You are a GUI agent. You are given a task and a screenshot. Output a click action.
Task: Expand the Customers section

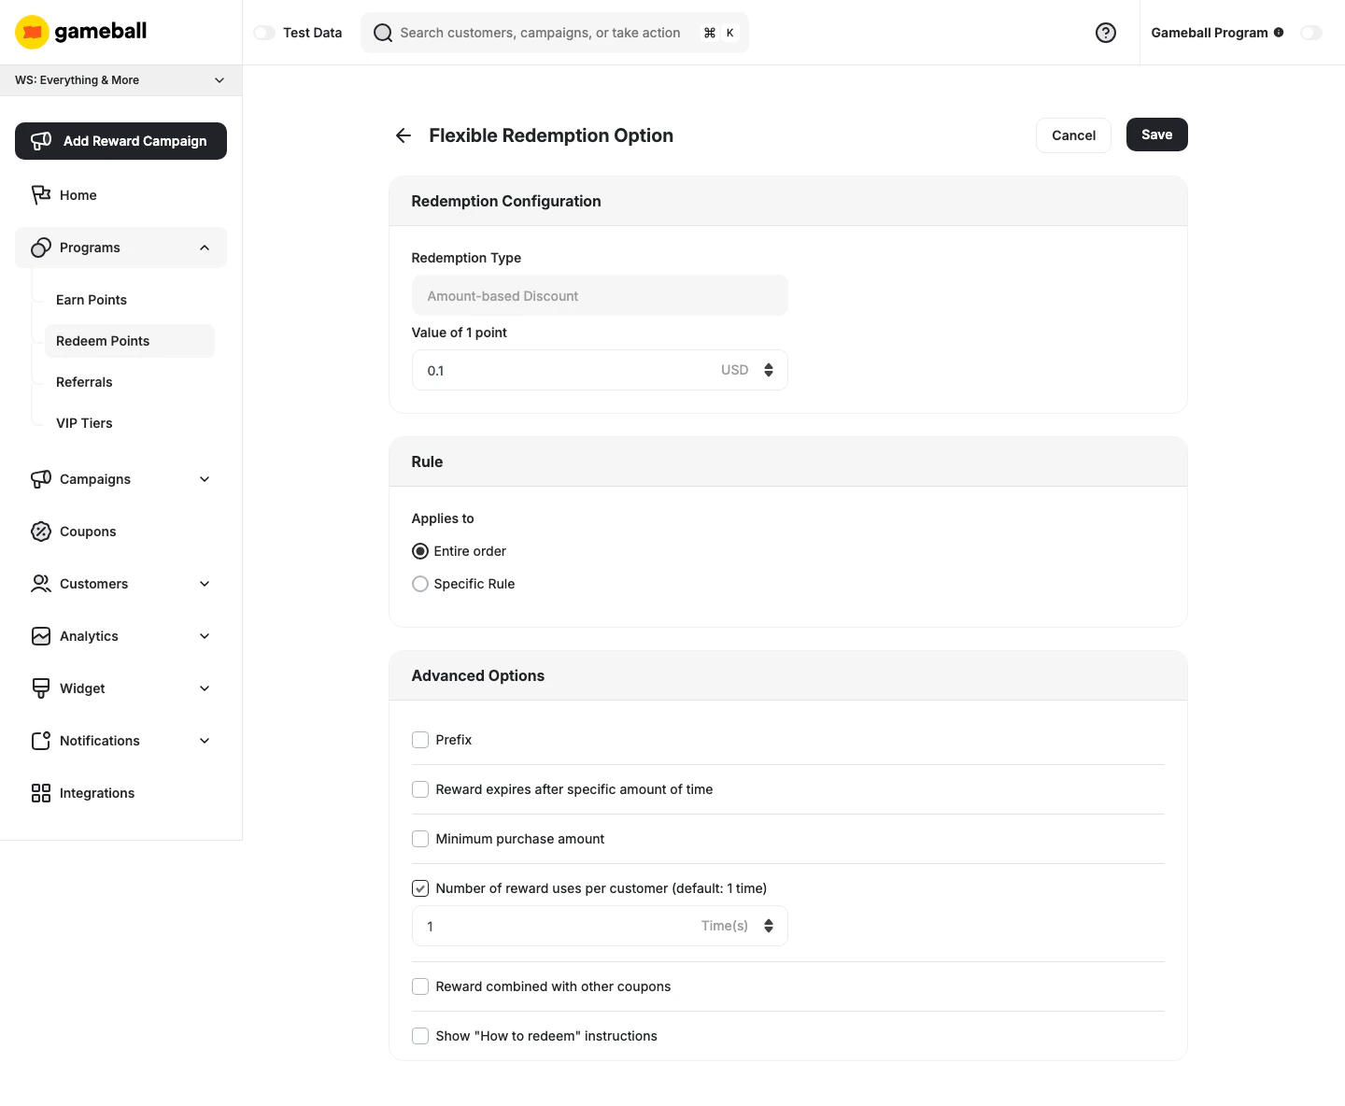205,584
